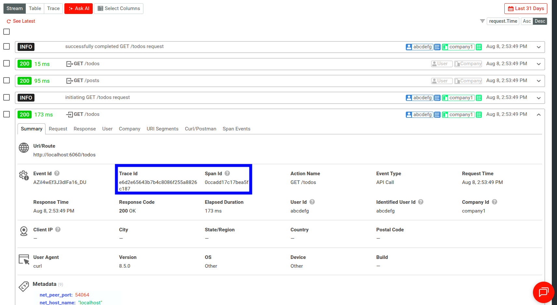Image resolution: width=557 pixels, height=305 pixels.
Task: Open the Curl/Postman tab
Action: click(x=200, y=129)
